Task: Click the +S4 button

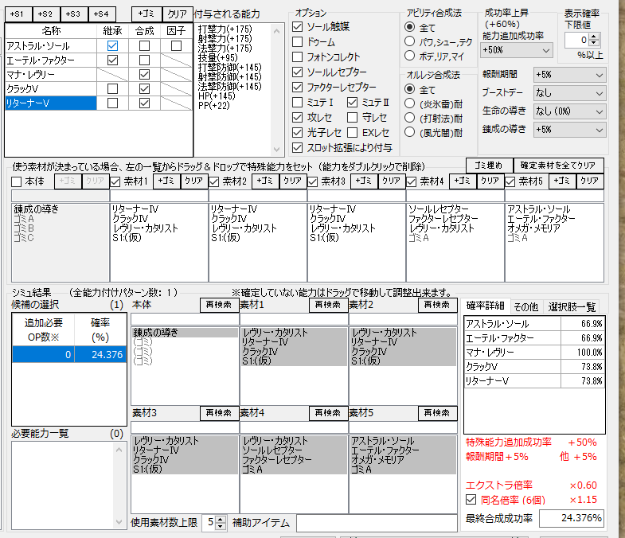Action: pyautogui.click(x=102, y=14)
